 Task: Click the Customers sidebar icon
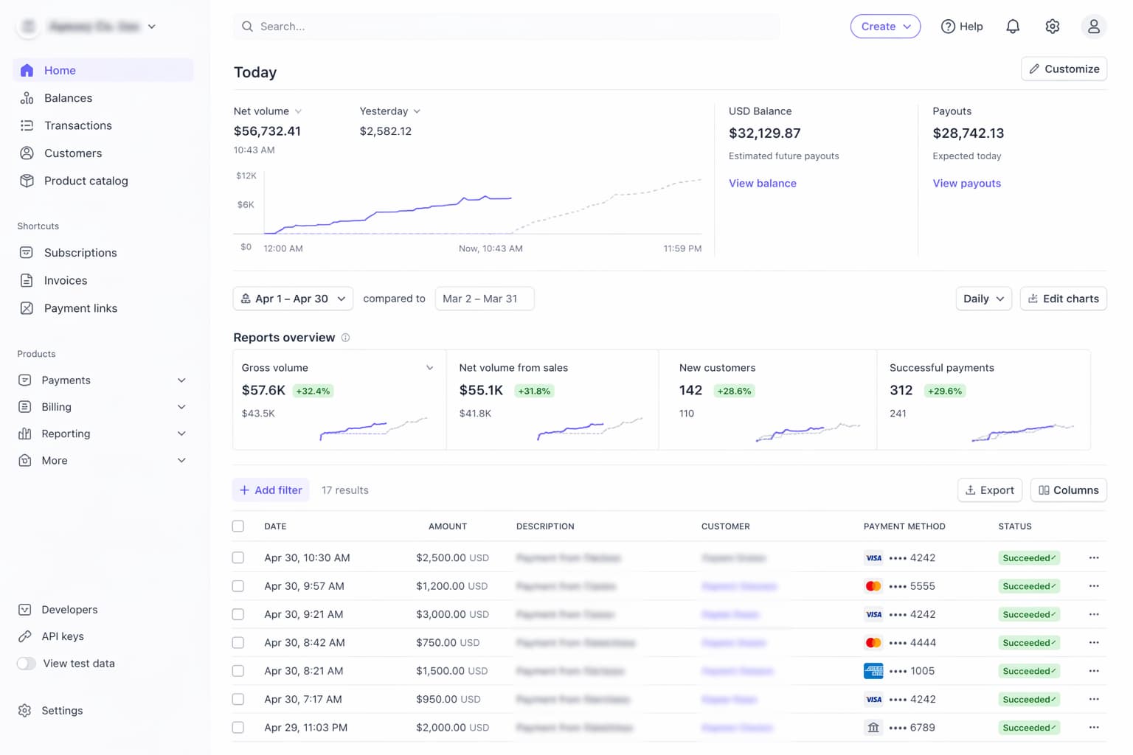pos(27,153)
